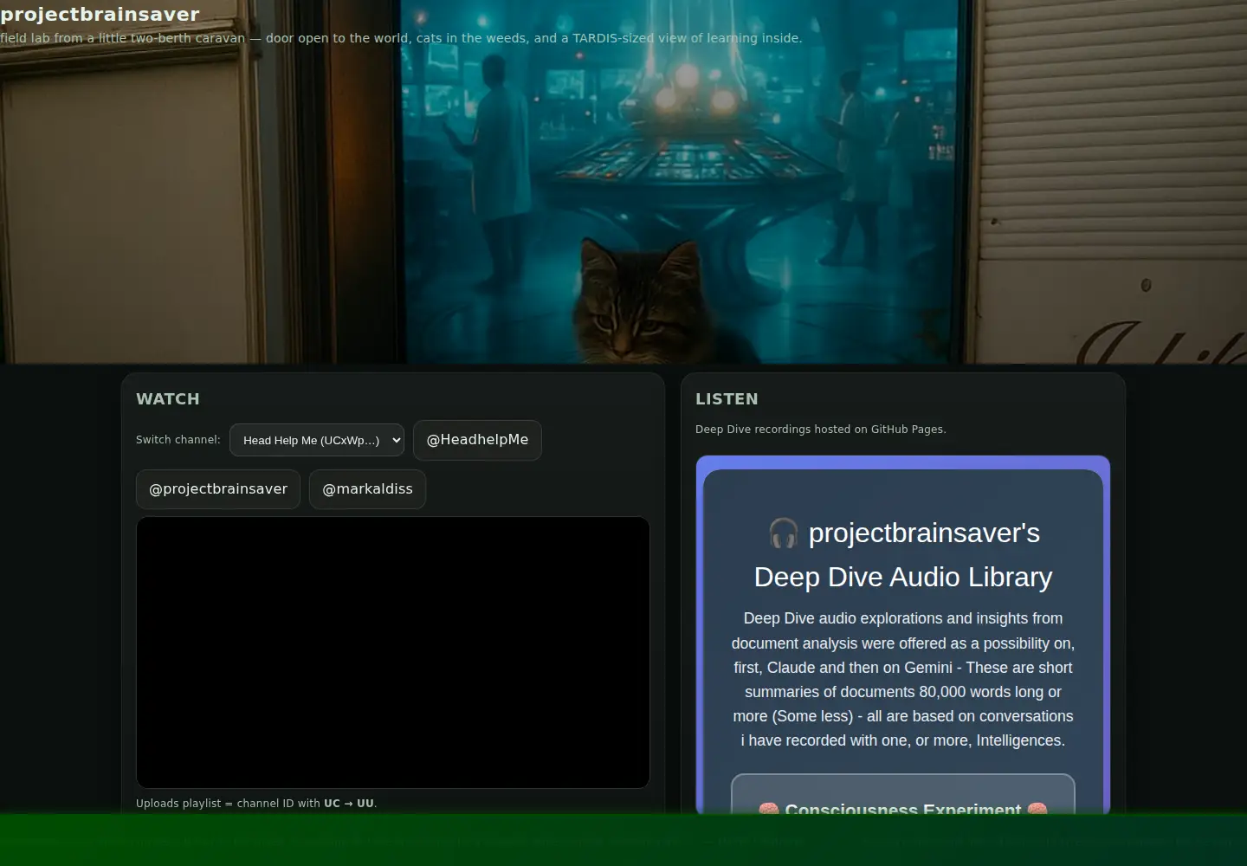Image resolution: width=1247 pixels, height=866 pixels.
Task: Select the @projectbrainsaver channel button
Action: 218,489
